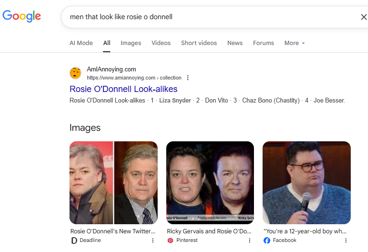Click the Facebook source label
The width and height of the screenshot is (368, 252).
[x=285, y=240]
